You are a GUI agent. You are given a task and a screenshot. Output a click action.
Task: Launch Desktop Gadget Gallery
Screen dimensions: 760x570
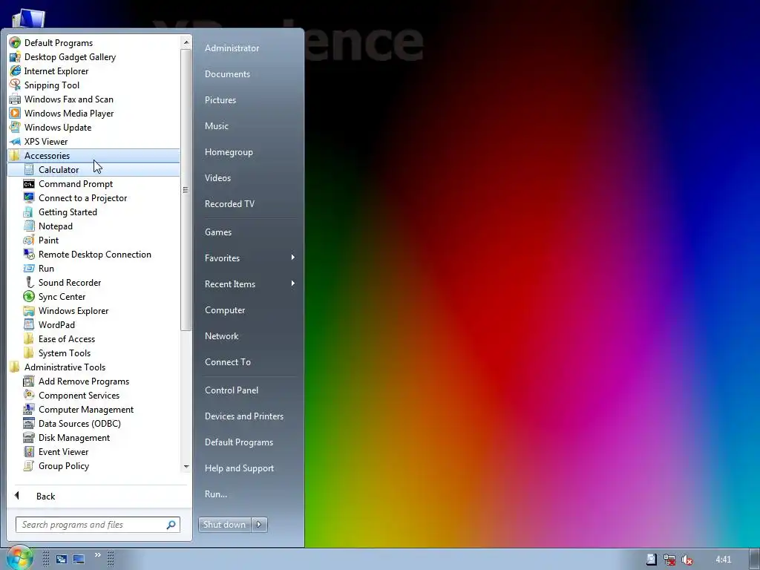click(94, 57)
